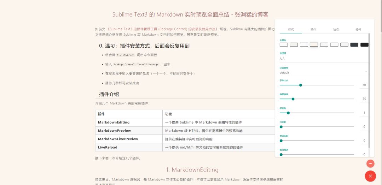Screen dimensions: 382x185
Task: Click the MarkdownEditing table cell
Action: (x=129, y=122)
